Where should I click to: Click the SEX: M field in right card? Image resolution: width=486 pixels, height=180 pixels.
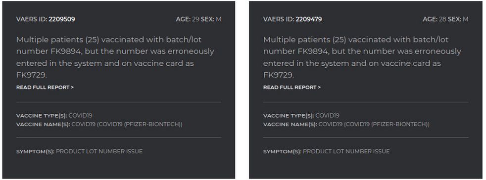coord(458,19)
